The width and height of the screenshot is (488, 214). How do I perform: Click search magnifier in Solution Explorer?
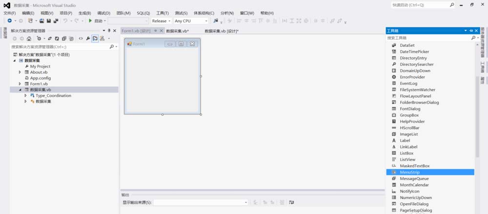(112, 47)
